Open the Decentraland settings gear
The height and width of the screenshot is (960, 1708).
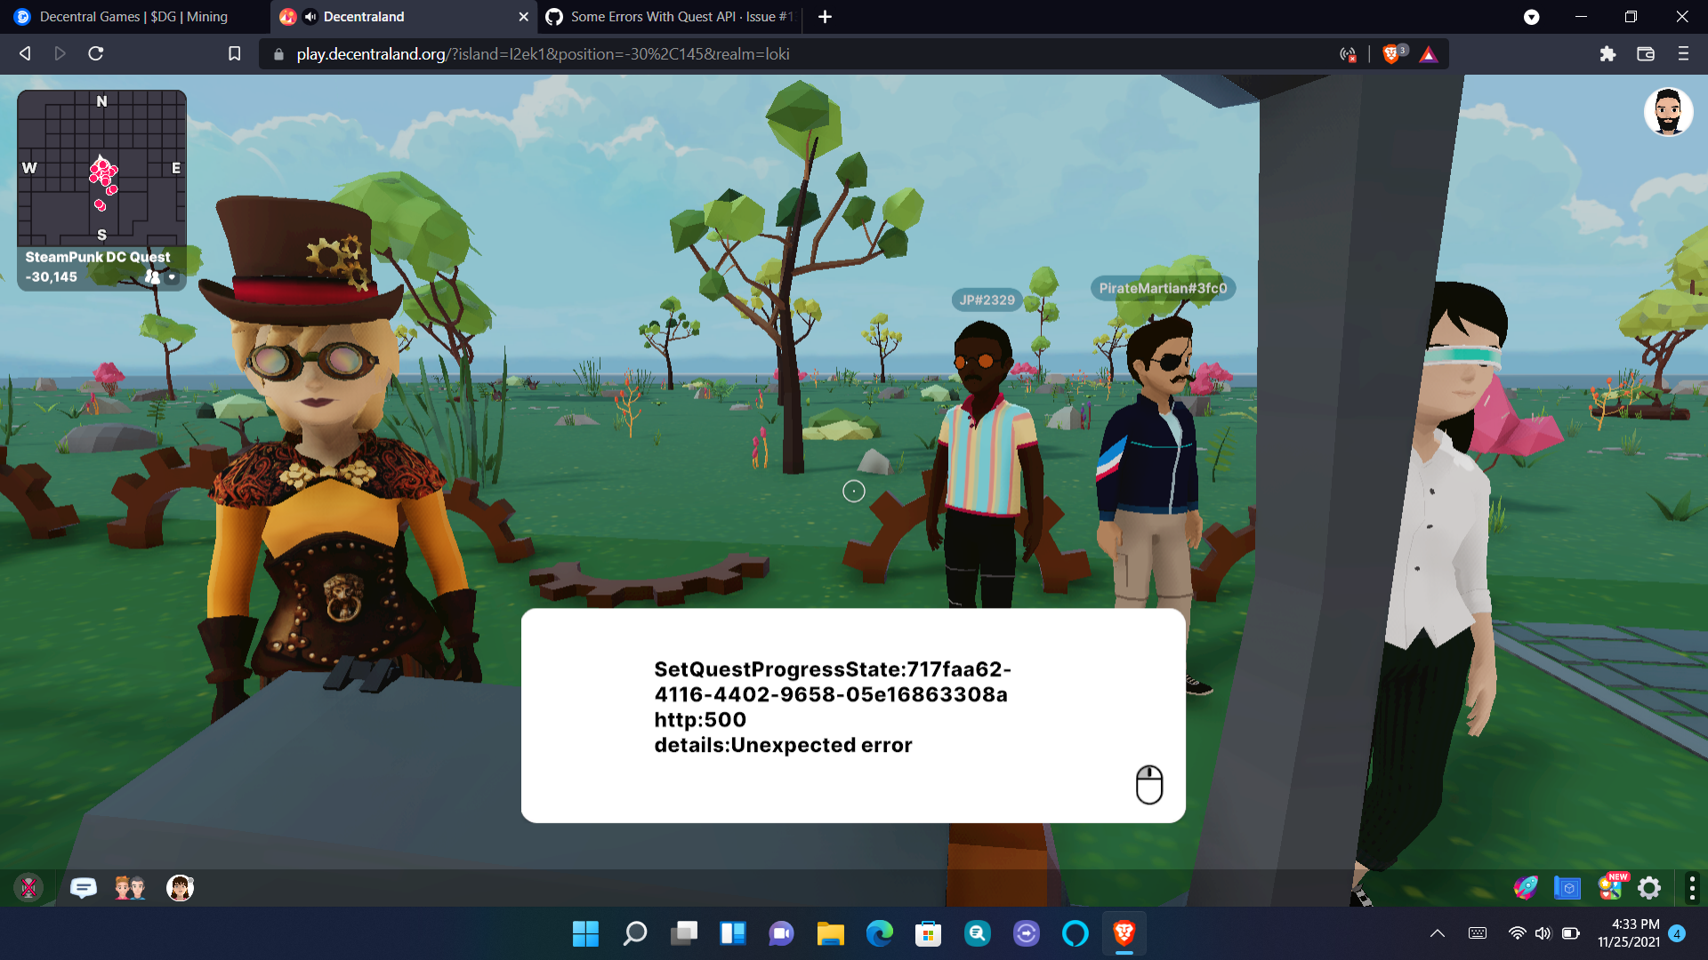point(1650,888)
